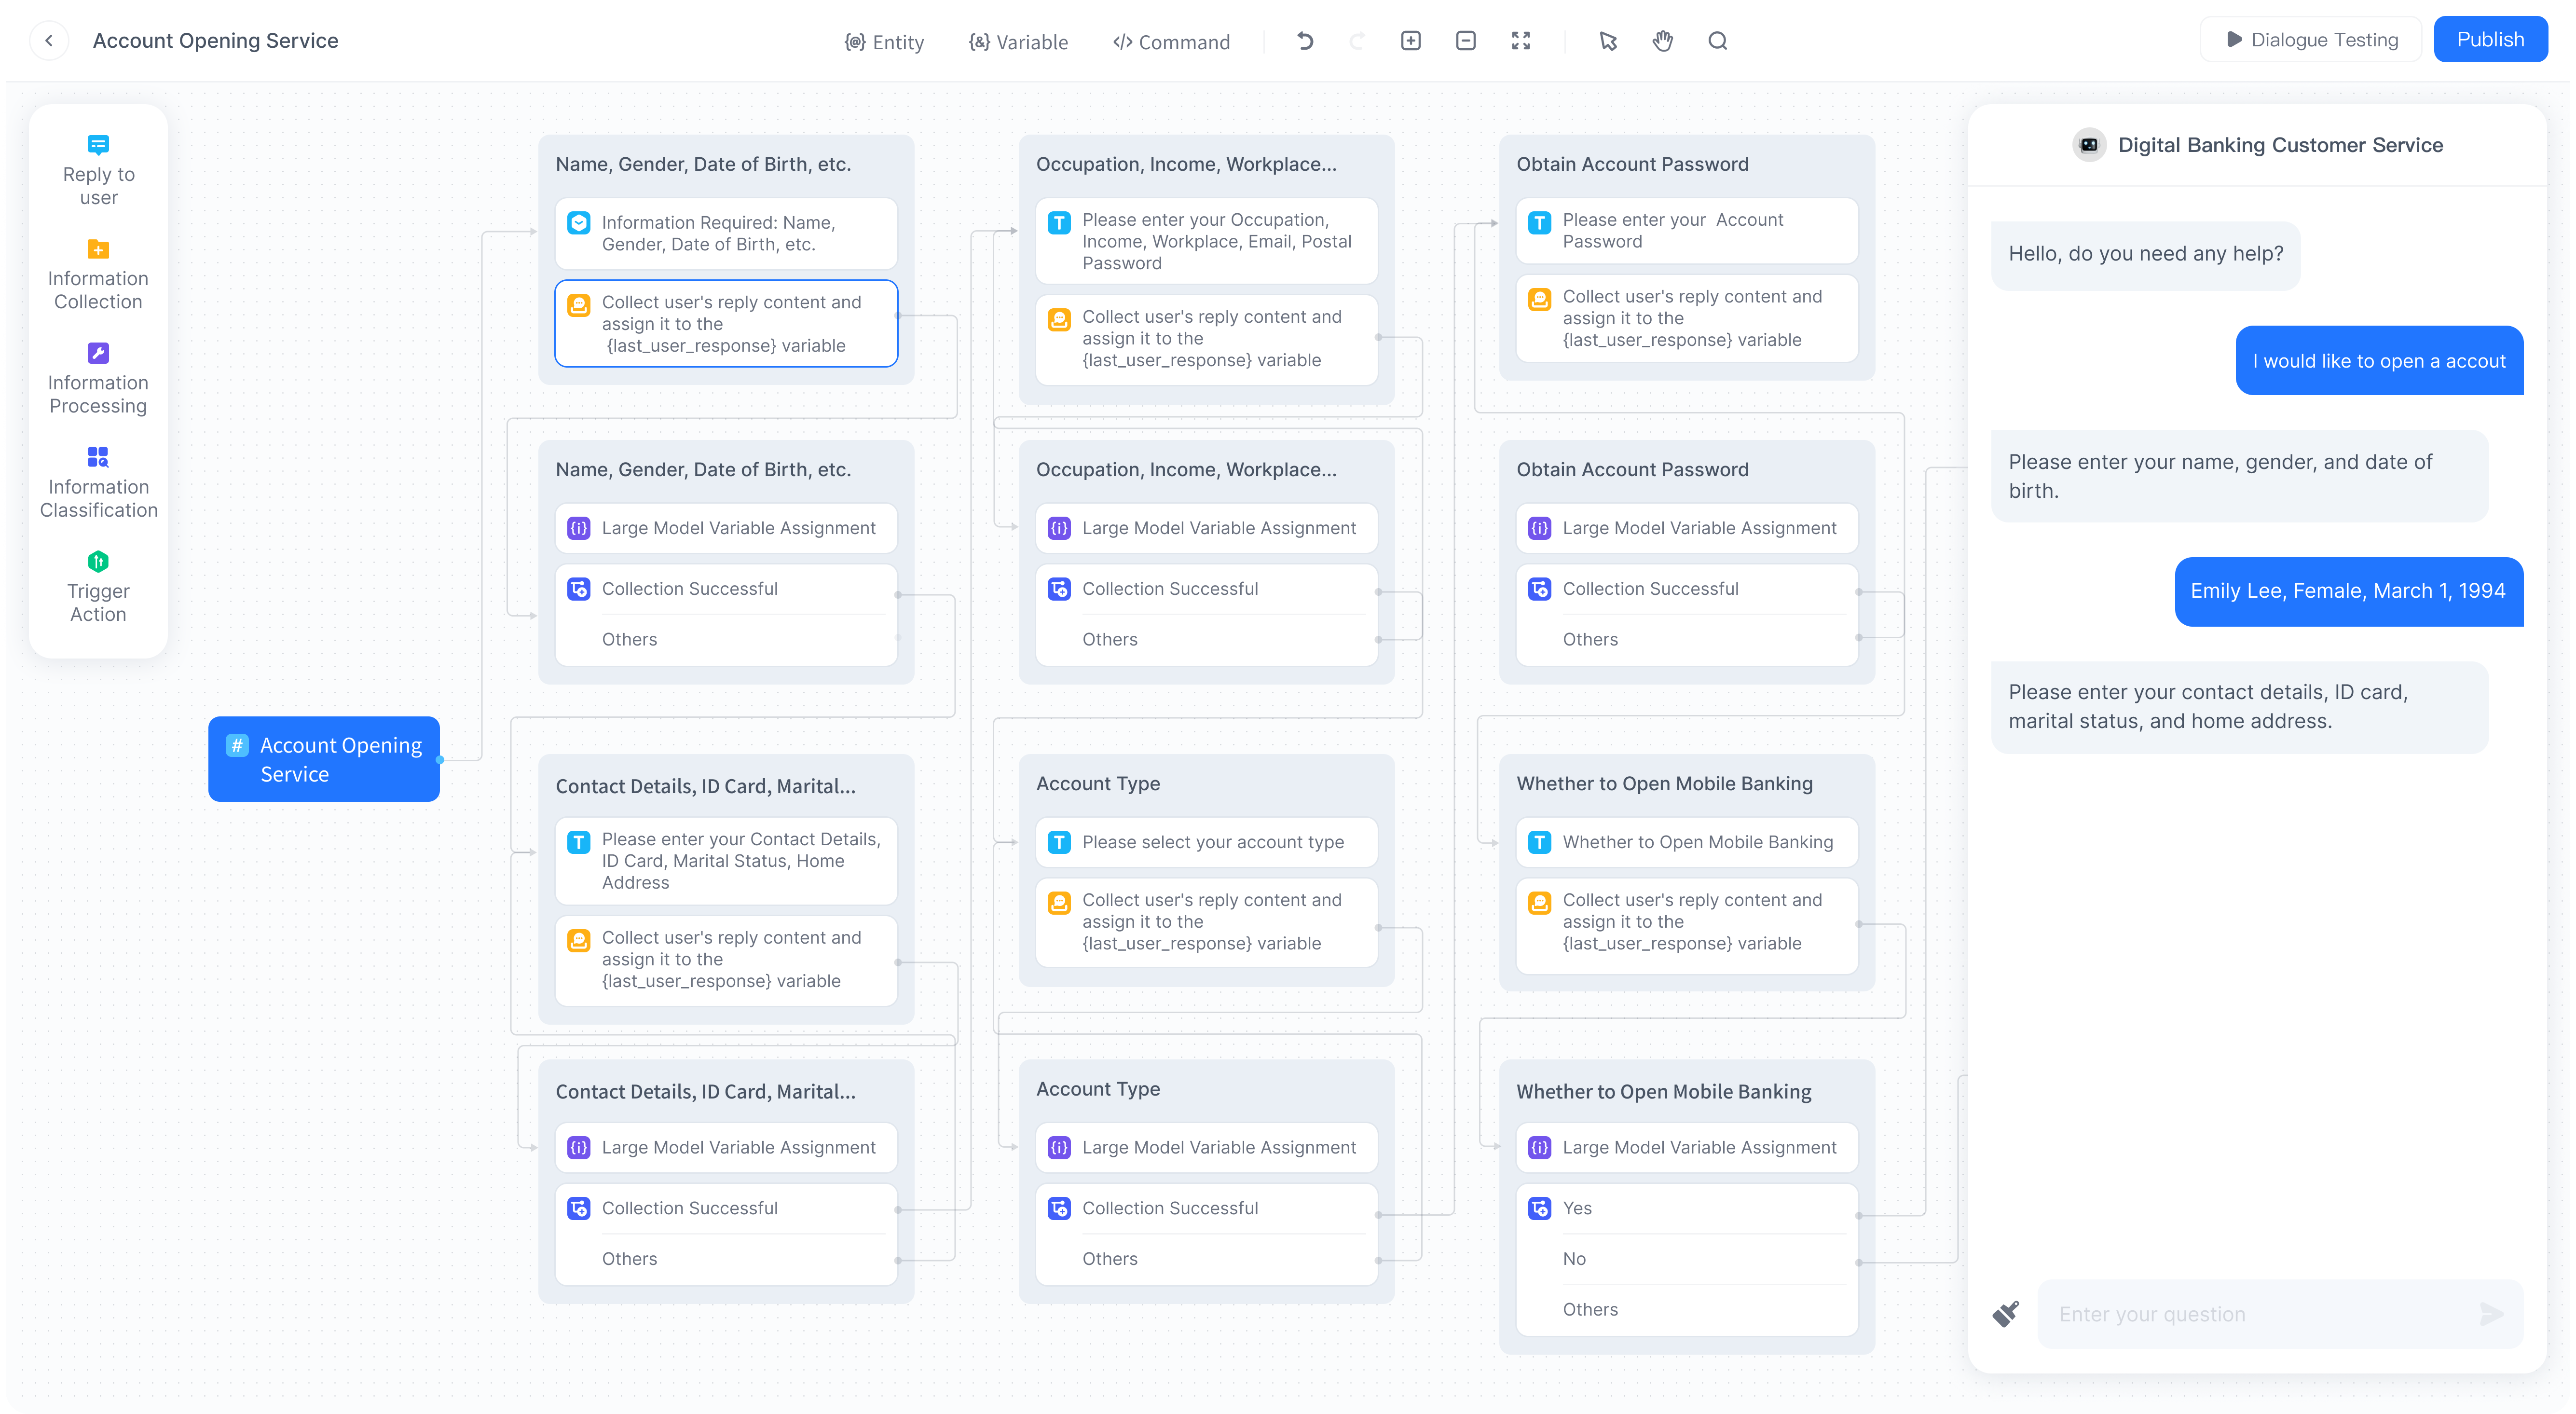
Task: Clear the conversation with the broom icon
Action: (2005, 1314)
